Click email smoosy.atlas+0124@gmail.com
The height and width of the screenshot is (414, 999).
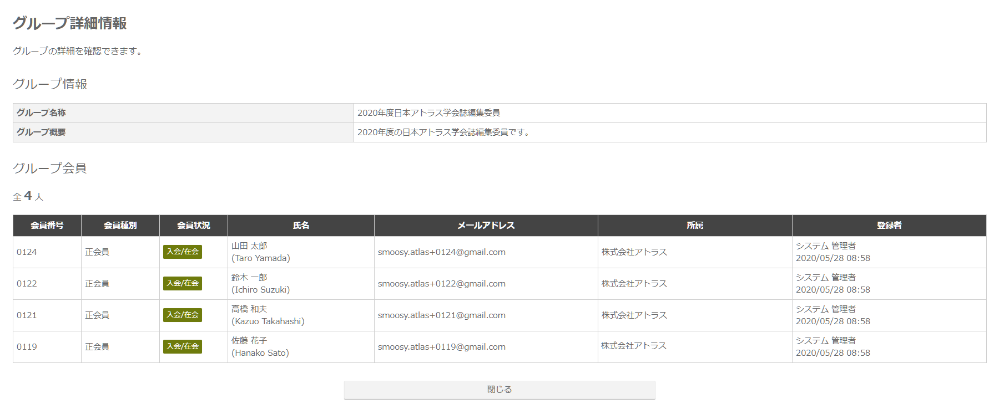pyautogui.click(x=442, y=252)
